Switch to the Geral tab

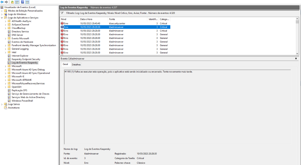coord(65,64)
